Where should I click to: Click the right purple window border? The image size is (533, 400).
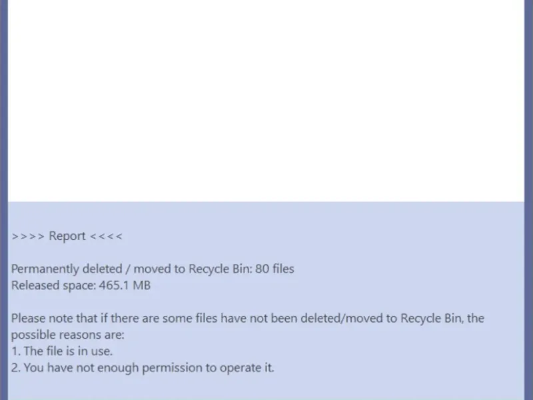coord(529,200)
